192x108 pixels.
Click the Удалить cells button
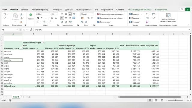click(135, 18)
